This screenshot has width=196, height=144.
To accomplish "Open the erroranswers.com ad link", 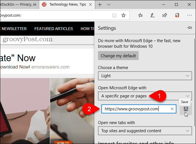I will click(50, 67).
